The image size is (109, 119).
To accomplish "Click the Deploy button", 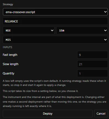I will (x=47, y=114).
